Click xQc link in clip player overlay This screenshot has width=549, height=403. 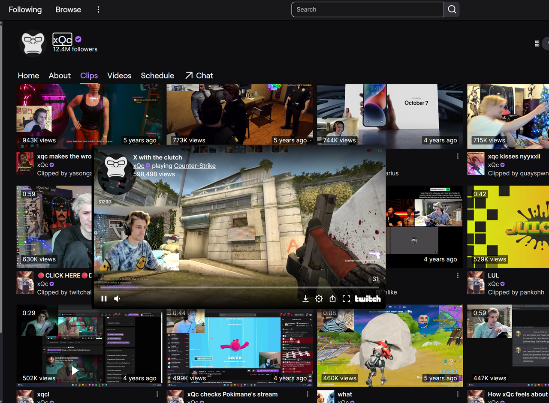(139, 166)
